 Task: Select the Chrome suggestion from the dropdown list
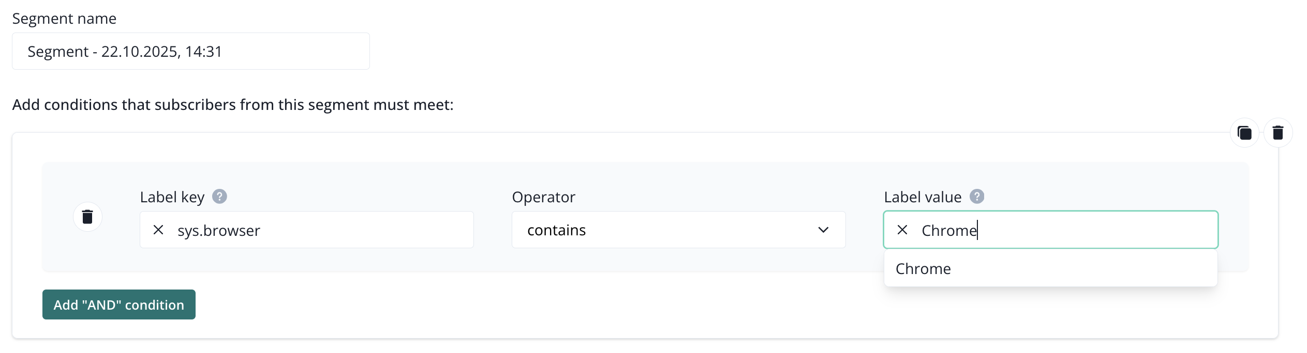[923, 269]
